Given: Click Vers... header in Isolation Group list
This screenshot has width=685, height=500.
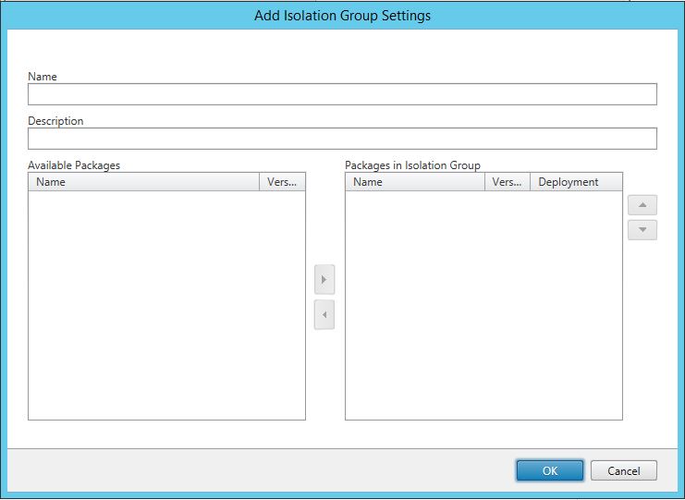Looking at the screenshot, I should (508, 182).
